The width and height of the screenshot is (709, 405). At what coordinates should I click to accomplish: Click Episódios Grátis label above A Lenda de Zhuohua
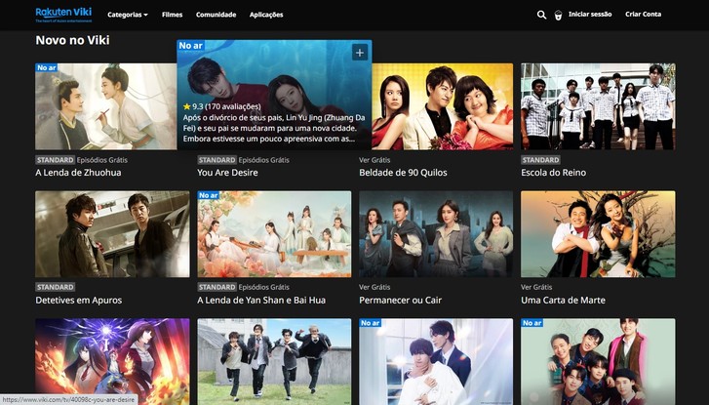102,160
